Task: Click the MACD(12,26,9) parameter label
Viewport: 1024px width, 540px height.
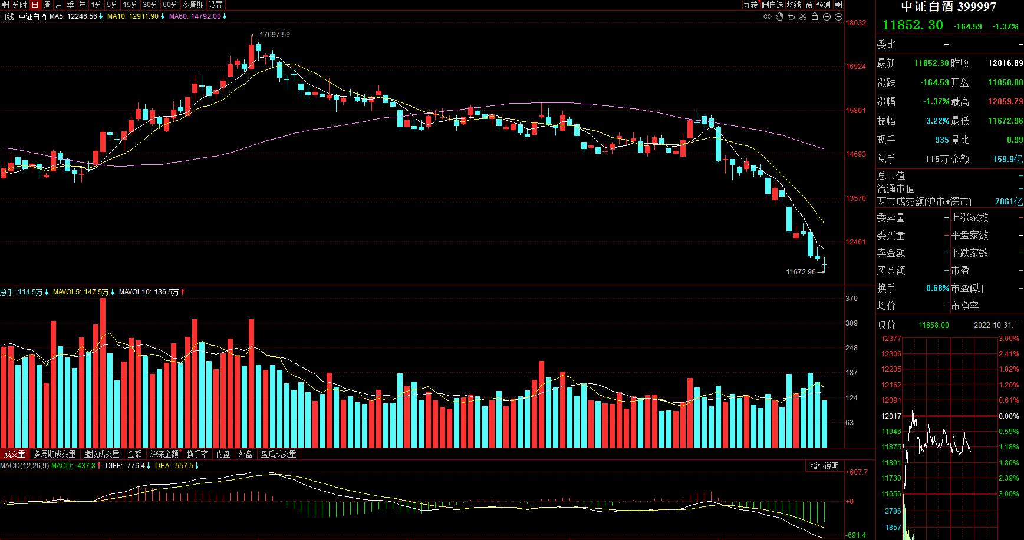Action: click(x=24, y=466)
